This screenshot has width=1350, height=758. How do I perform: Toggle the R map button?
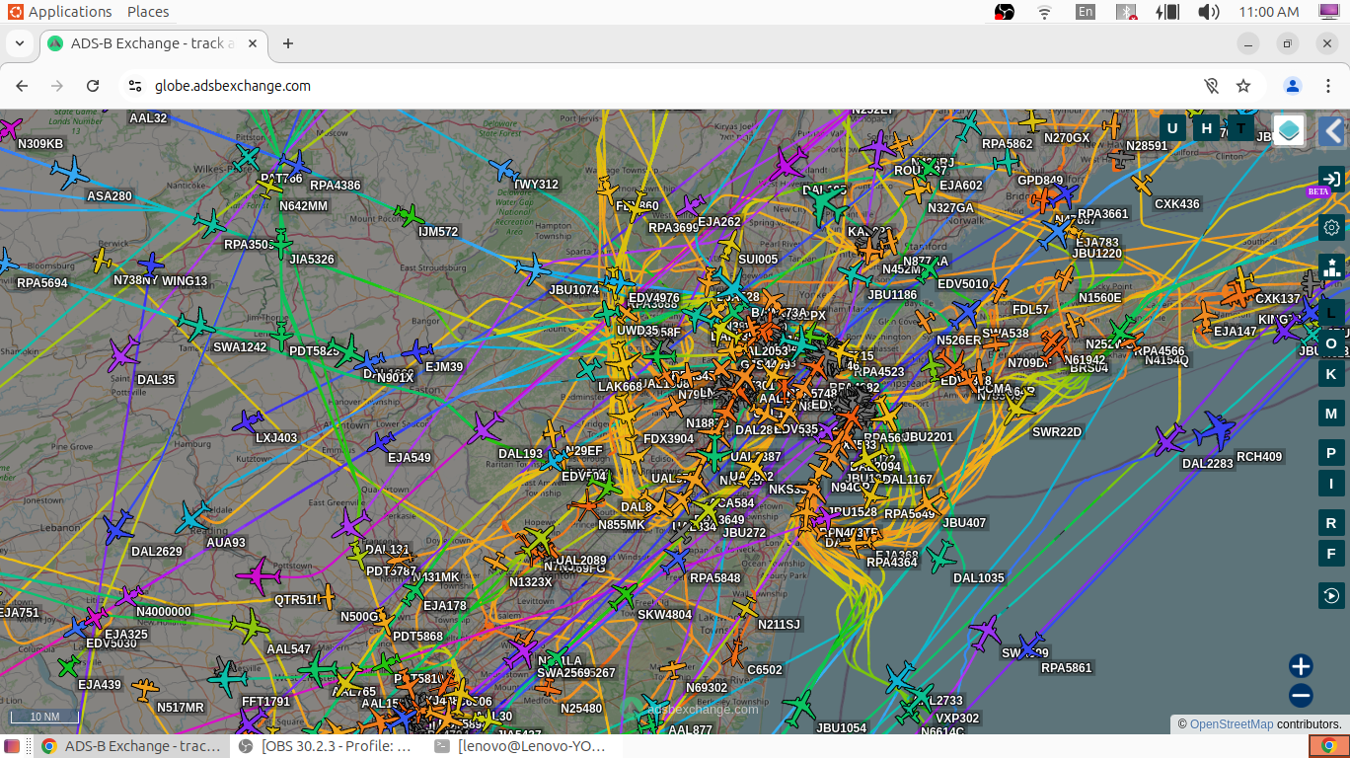[1331, 523]
